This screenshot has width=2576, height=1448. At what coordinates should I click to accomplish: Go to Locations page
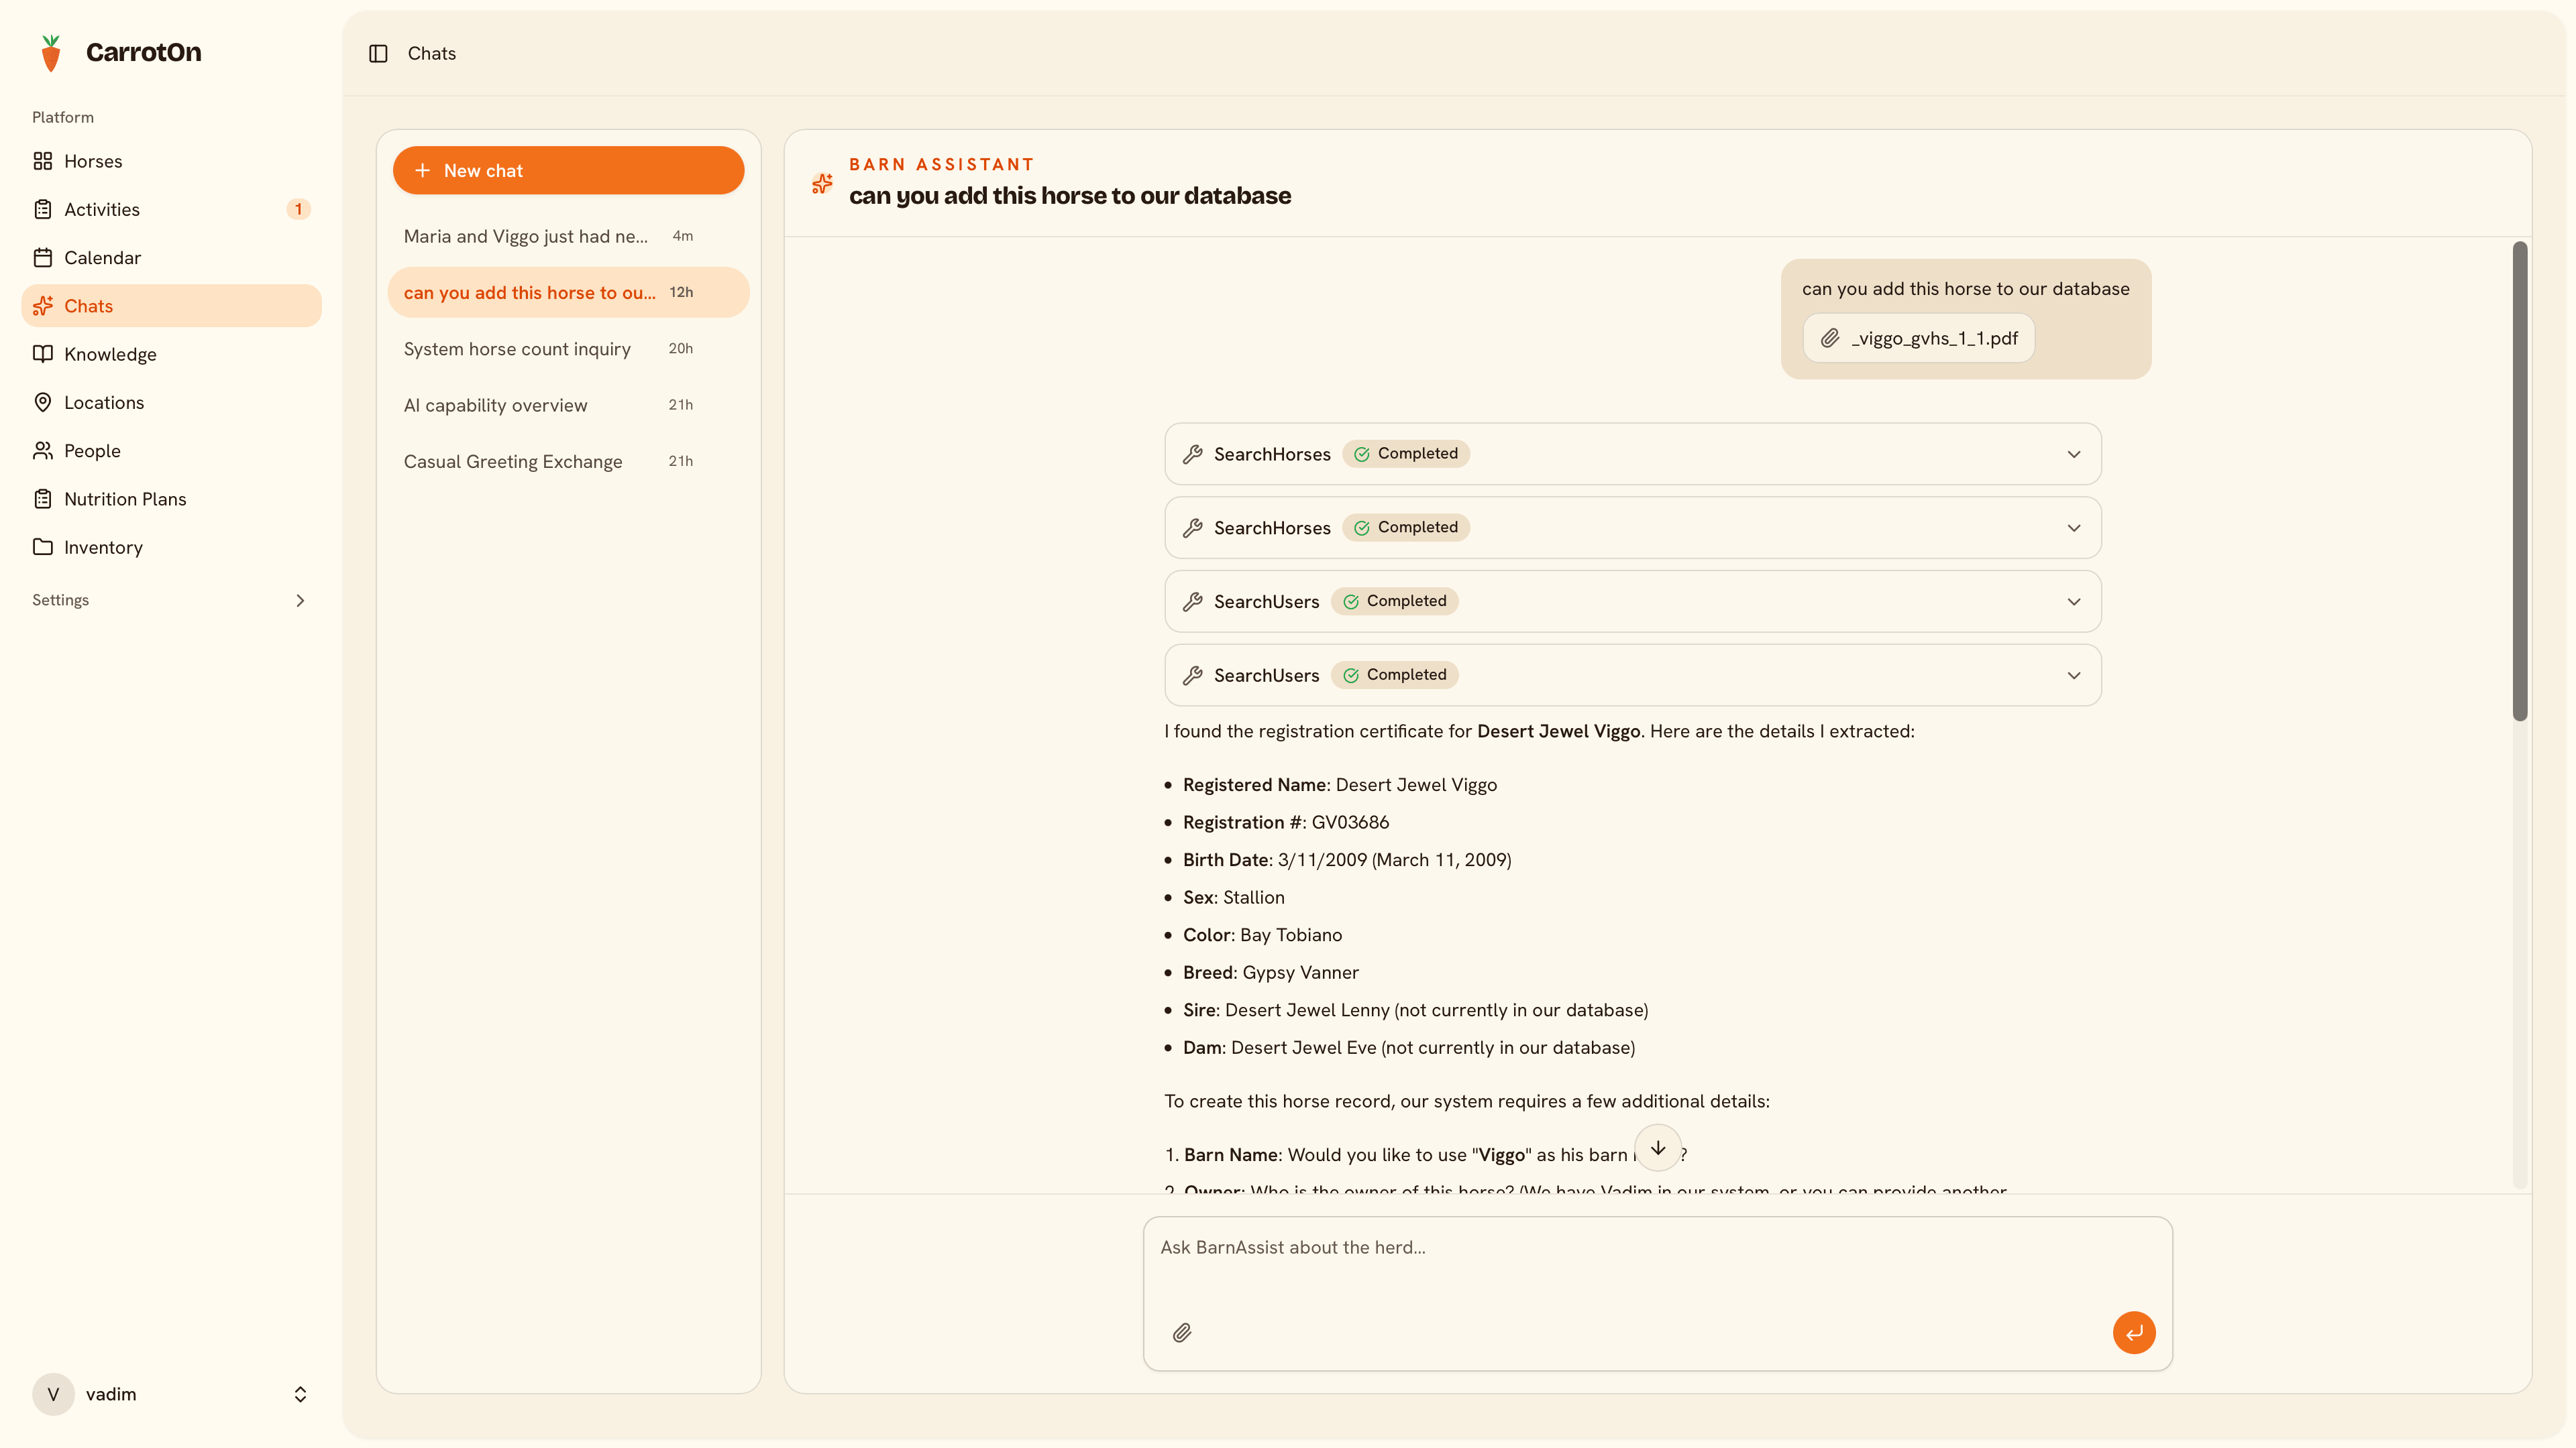(x=171, y=402)
